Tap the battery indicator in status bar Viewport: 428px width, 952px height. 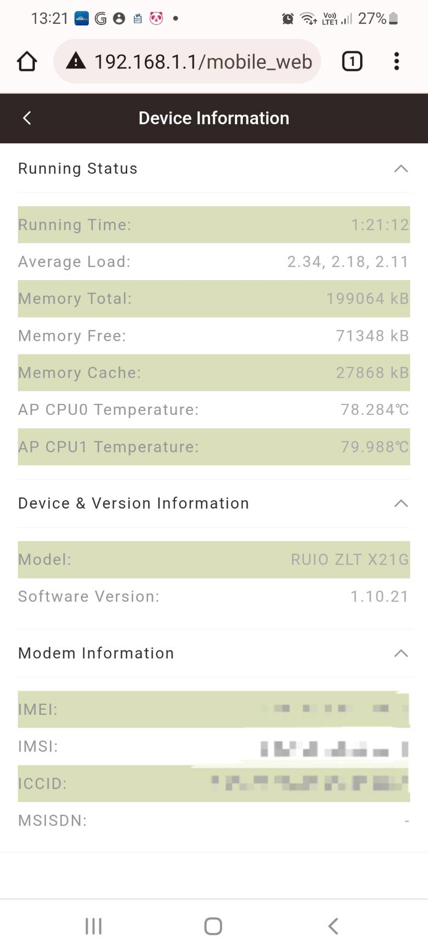(393, 19)
